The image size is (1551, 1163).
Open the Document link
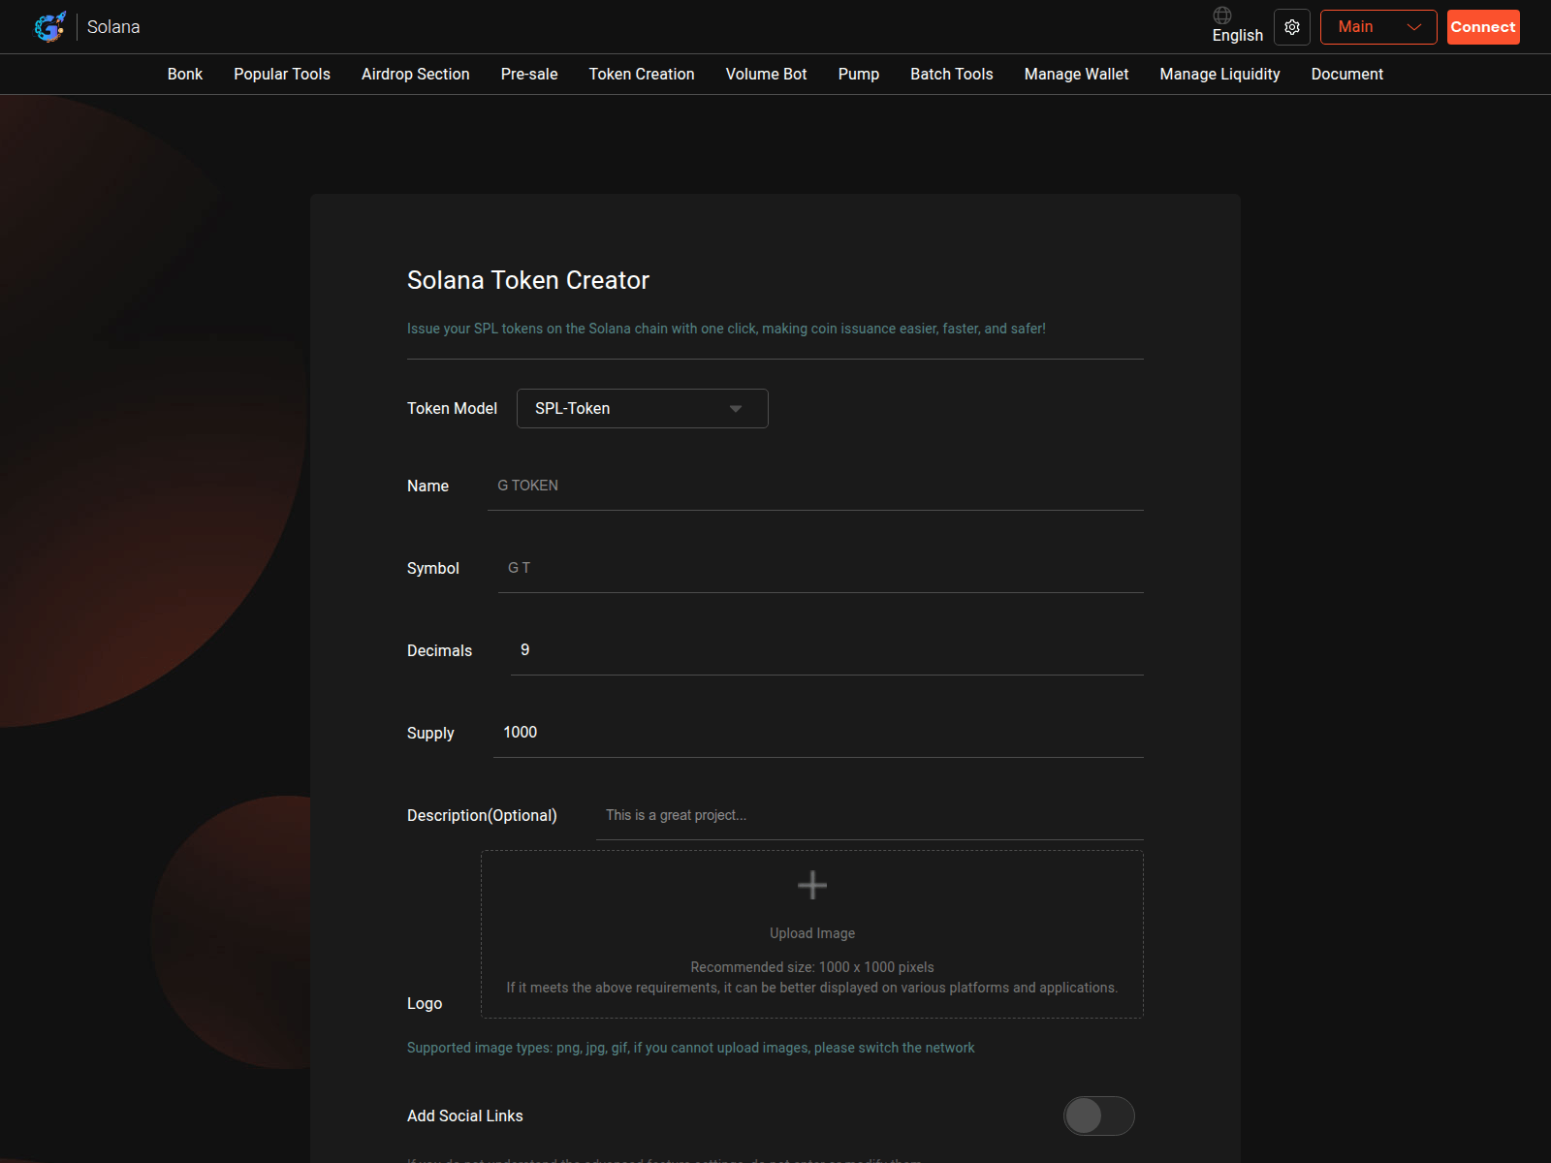[x=1346, y=75]
